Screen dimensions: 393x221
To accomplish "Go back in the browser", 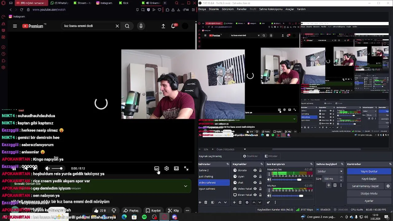I will point(11,10).
